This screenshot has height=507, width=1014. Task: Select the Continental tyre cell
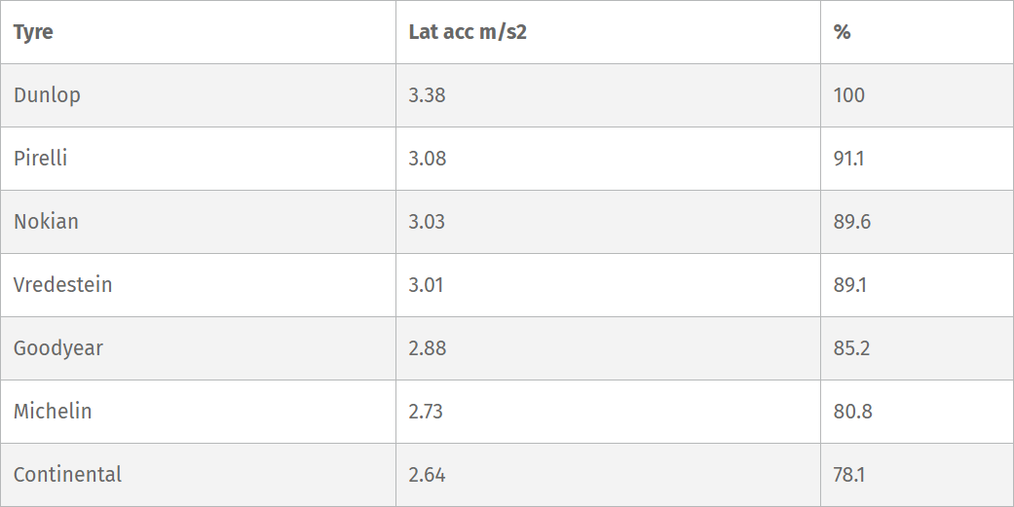[67, 475]
